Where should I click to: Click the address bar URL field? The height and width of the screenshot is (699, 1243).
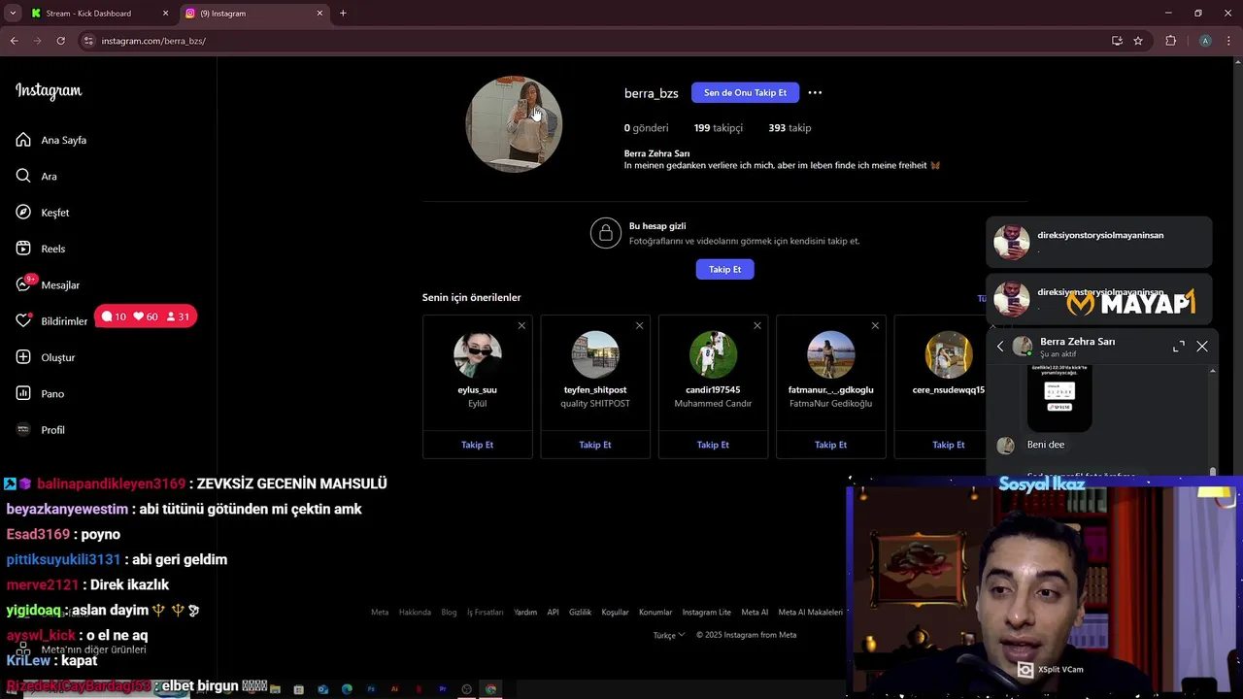[592, 41]
